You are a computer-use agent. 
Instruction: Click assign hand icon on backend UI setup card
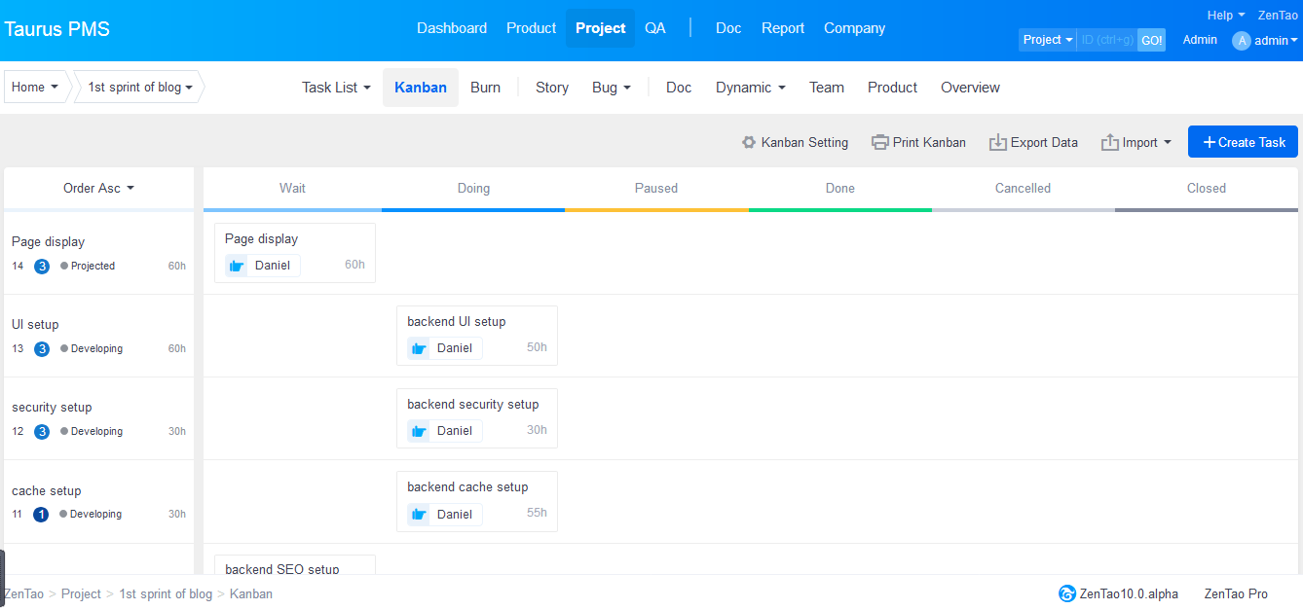pyautogui.click(x=418, y=348)
